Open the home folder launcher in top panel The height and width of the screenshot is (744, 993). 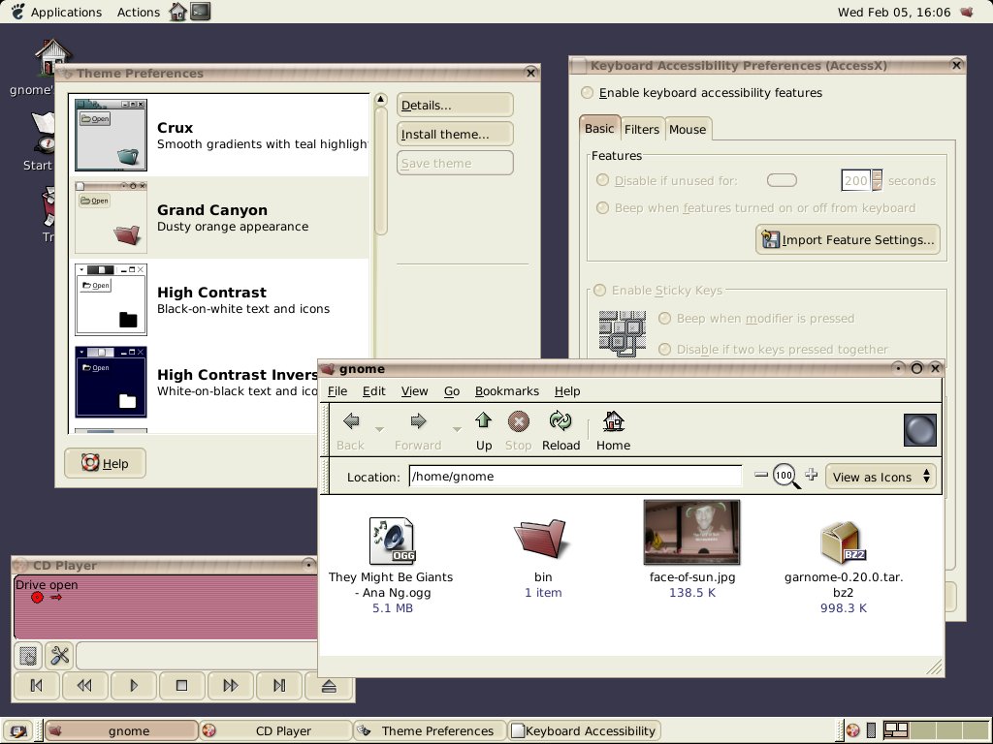[x=178, y=12]
